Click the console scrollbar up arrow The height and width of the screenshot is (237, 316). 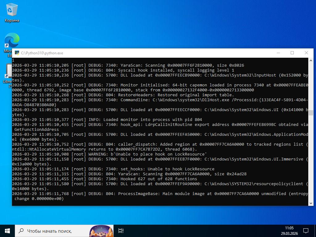coord(311,60)
